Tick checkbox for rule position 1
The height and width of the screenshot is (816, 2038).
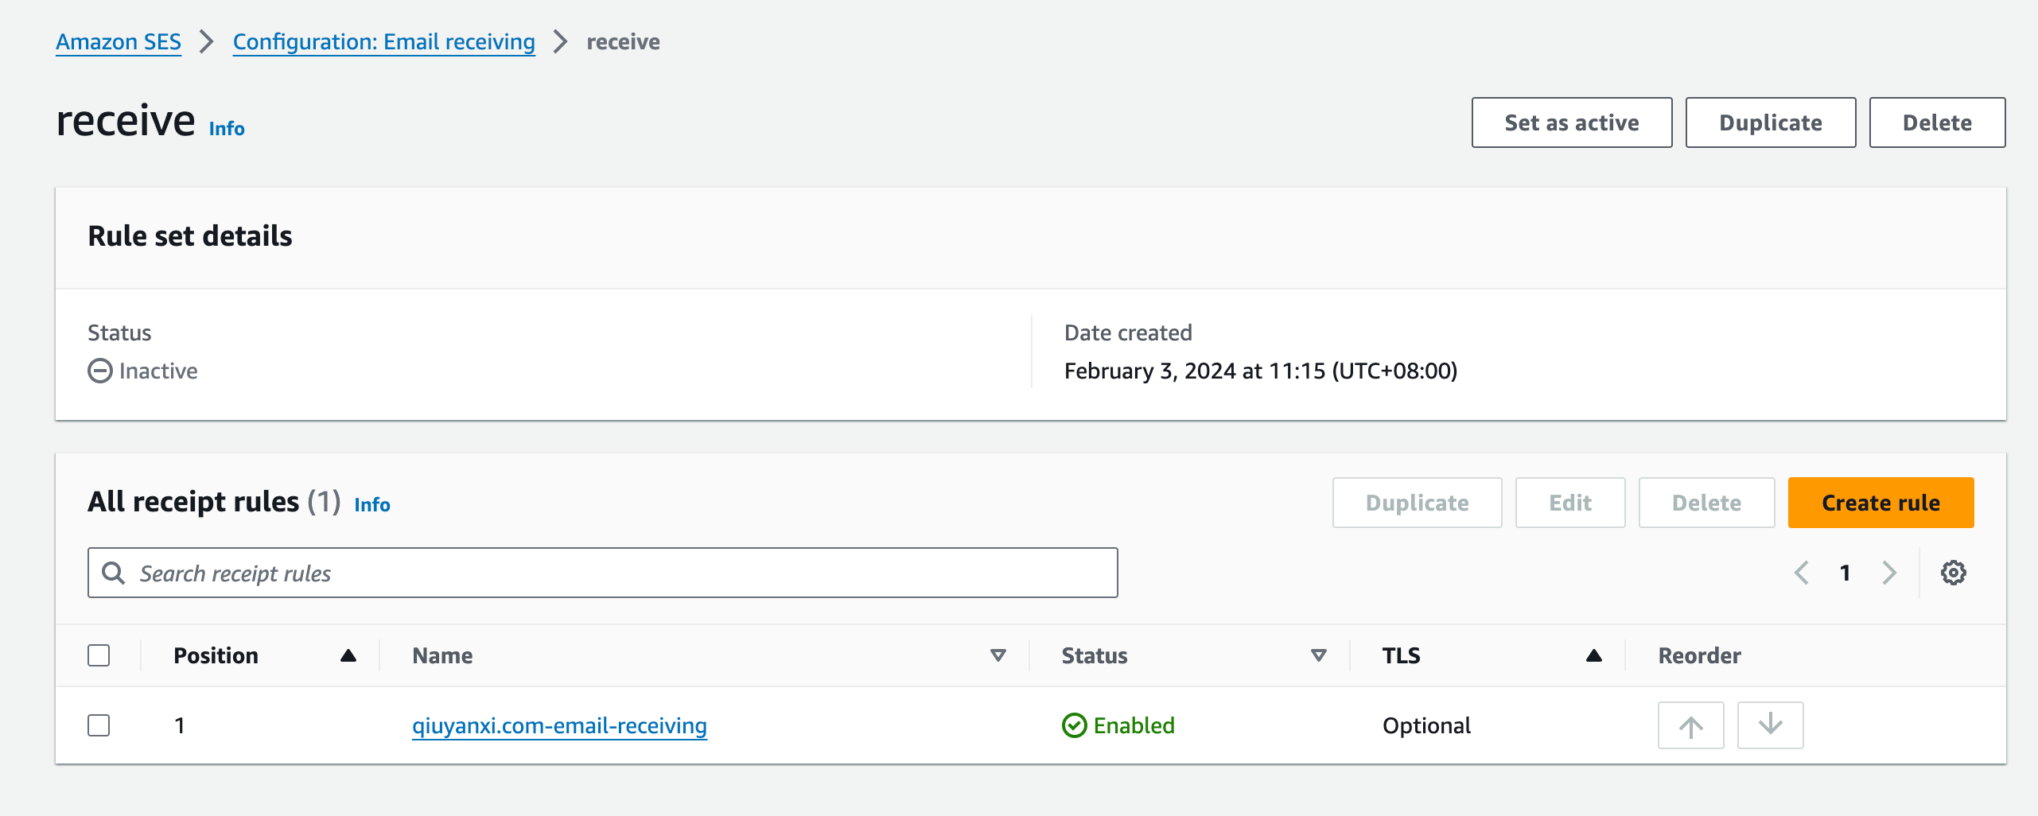[99, 725]
